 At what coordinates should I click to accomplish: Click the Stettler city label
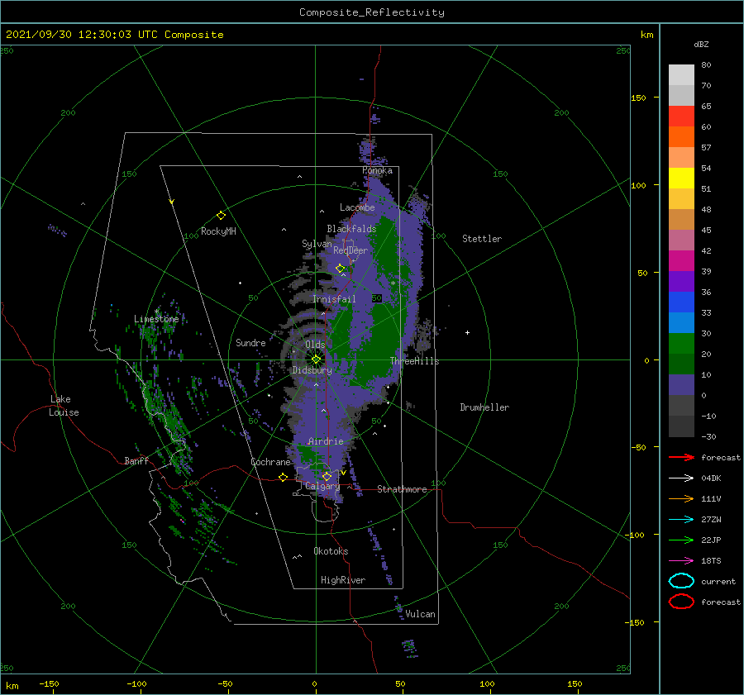click(x=482, y=239)
